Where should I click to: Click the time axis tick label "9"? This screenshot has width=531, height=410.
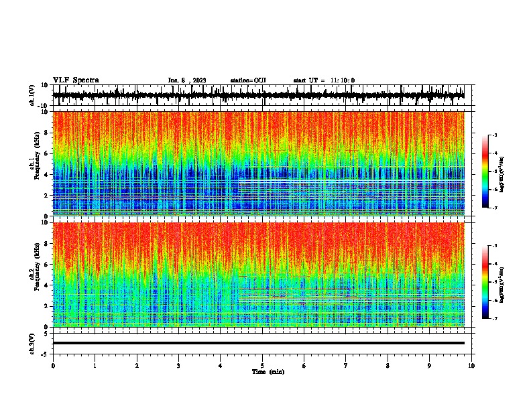coord(429,366)
